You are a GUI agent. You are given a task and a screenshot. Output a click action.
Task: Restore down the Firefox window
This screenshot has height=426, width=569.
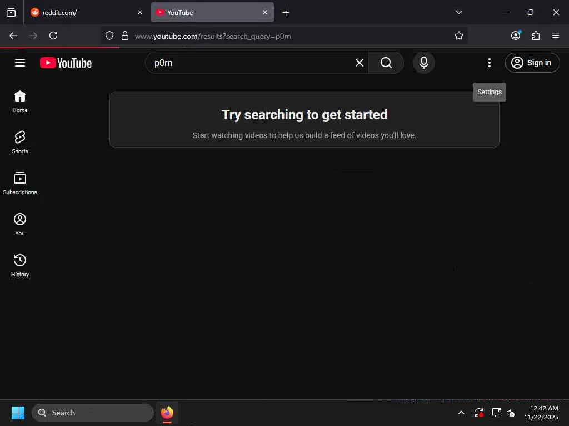click(530, 12)
